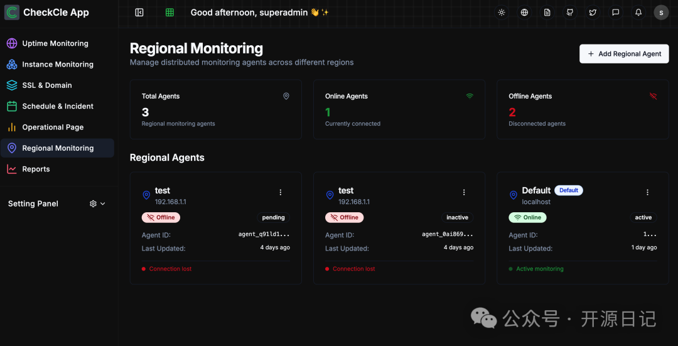Click the blue Default badge

tap(569, 190)
